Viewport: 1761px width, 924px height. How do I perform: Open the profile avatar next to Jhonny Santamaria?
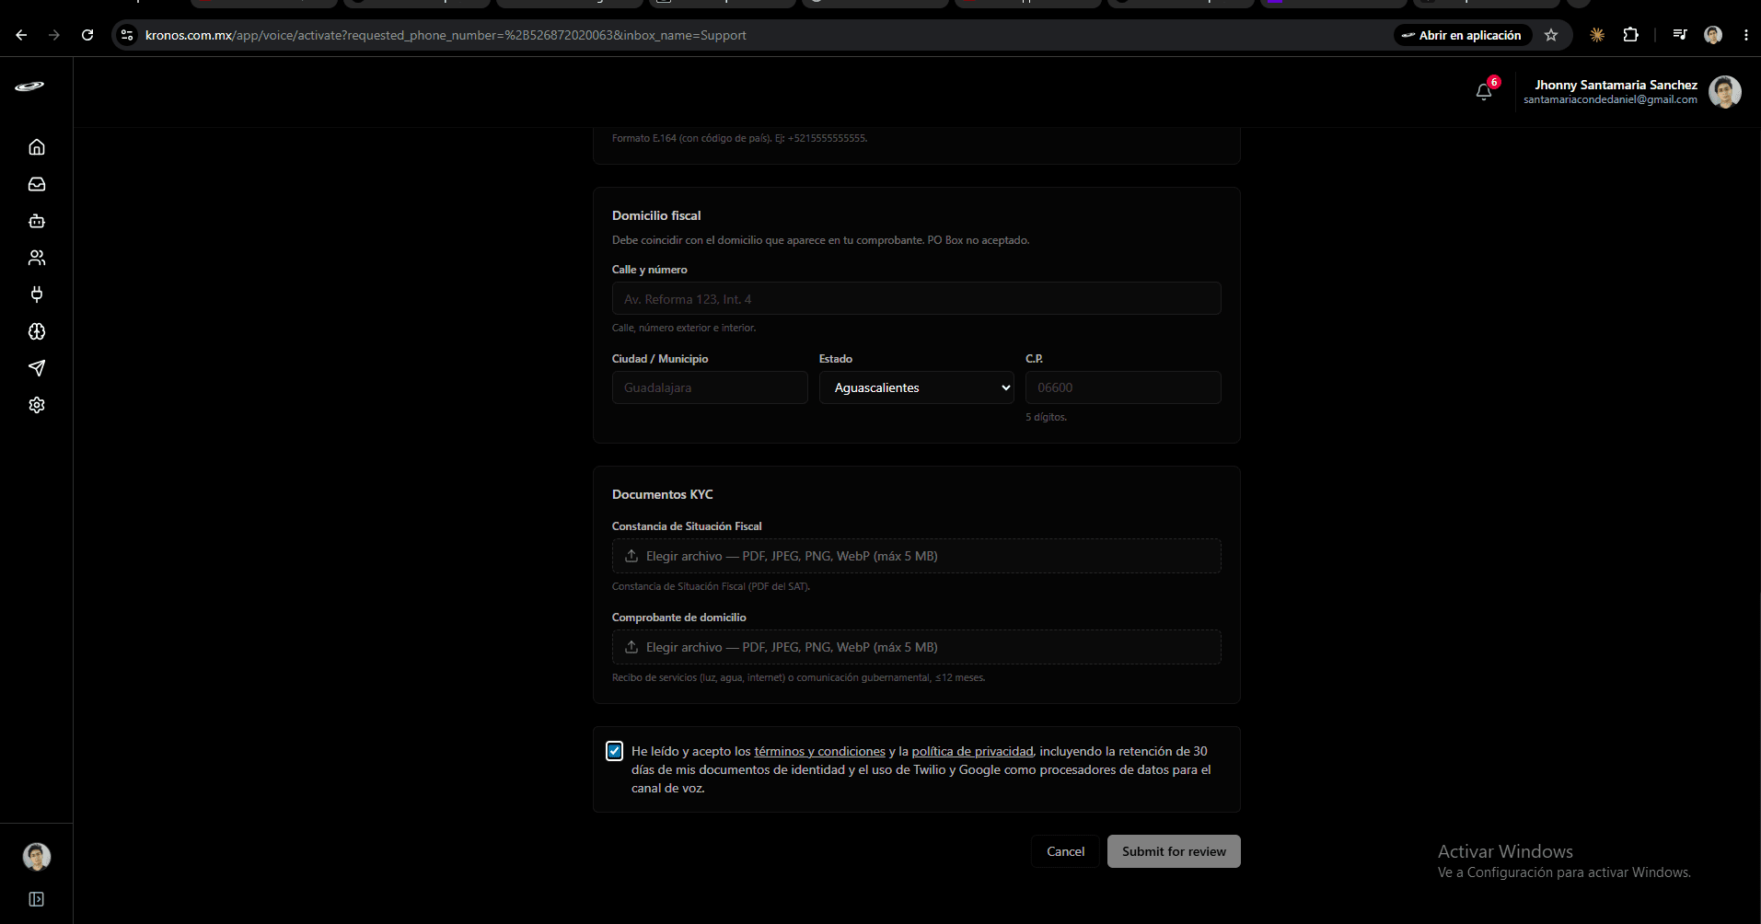tap(1725, 92)
